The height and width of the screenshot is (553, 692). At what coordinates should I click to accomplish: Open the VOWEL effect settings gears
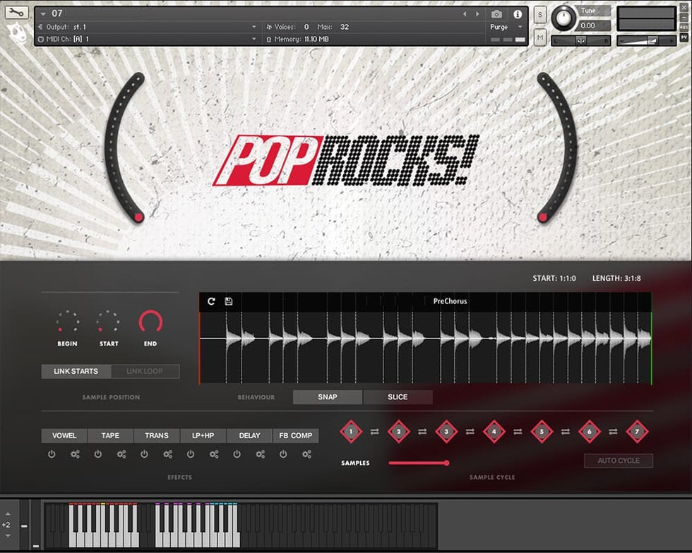click(76, 454)
